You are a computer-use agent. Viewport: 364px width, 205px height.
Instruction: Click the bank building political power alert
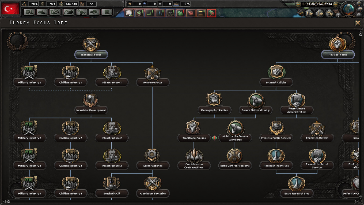[x=201, y=13]
